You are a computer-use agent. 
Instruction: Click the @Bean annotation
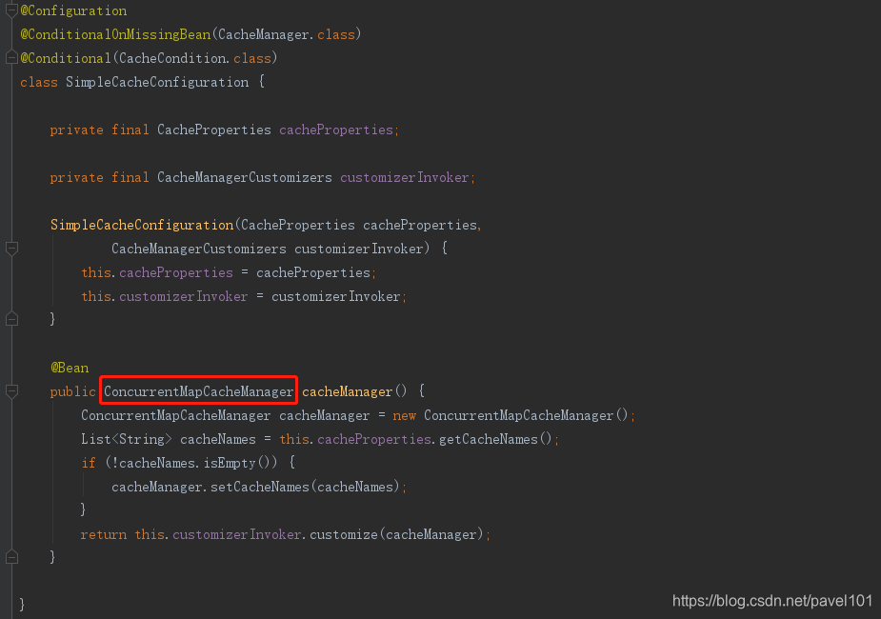[x=70, y=368]
